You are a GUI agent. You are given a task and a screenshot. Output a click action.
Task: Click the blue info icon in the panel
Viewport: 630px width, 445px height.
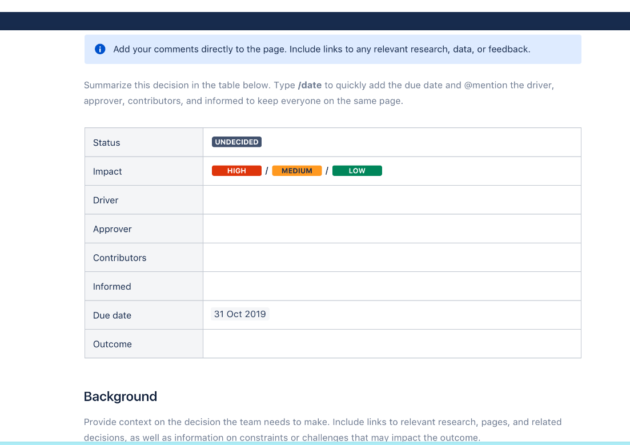point(100,49)
